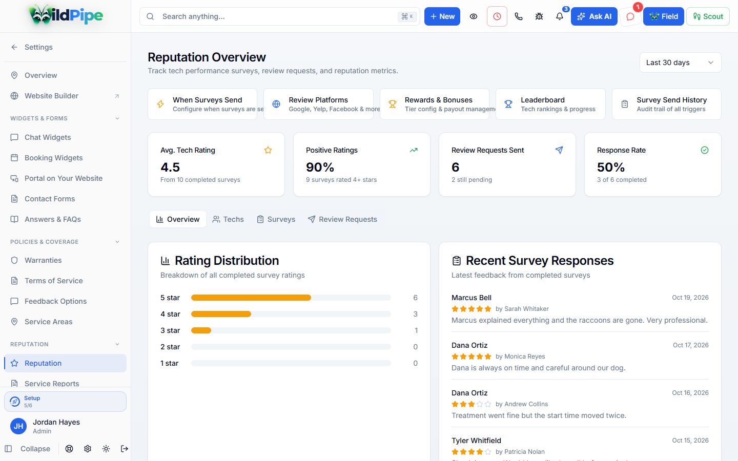Screen dimensions: 738x461
Task: Click the Field button
Action: 664,16
